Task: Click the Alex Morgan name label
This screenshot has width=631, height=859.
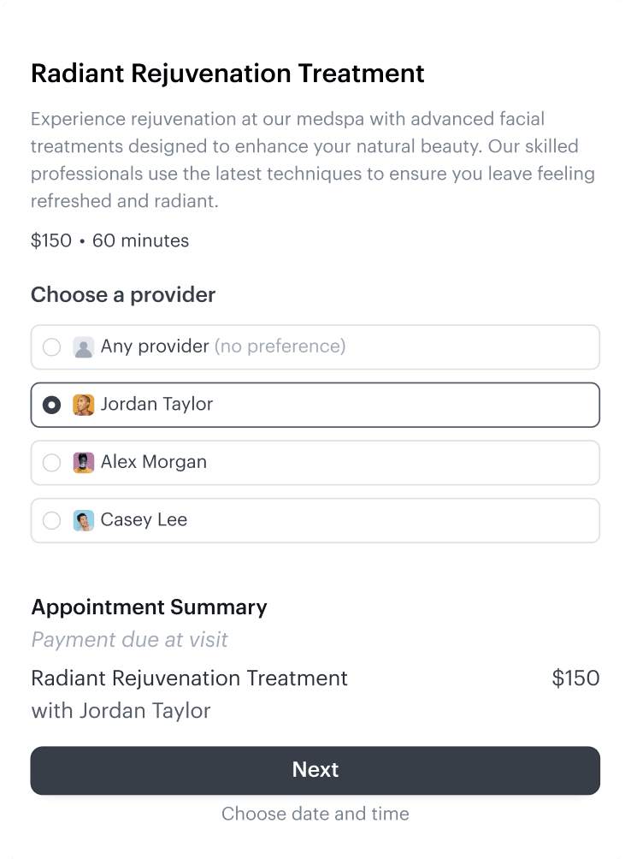Action: pos(154,462)
